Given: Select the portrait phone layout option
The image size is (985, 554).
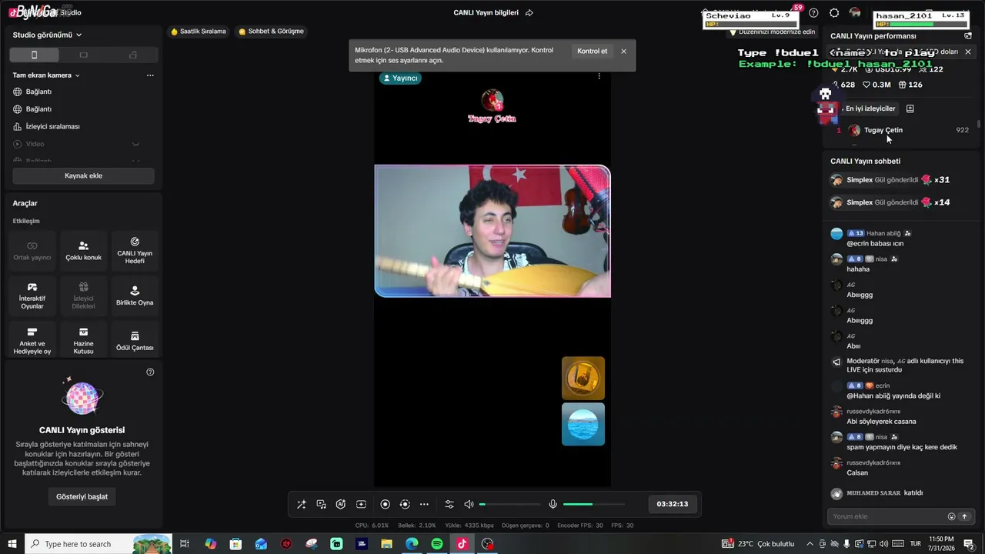Looking at the screenshot, I should pyautogui.click(x=34, y=55).
